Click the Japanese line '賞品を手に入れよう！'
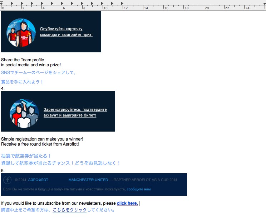The height and width of the screenshot is (218, 266). 22,82
